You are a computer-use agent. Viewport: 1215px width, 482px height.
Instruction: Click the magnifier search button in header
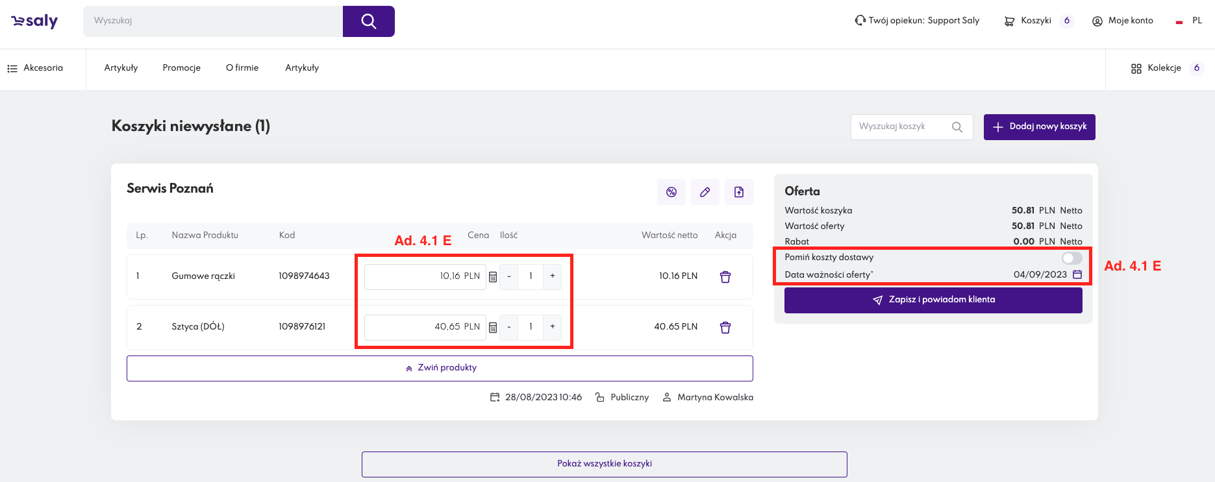pyautogui.click(x=368, y=21)
